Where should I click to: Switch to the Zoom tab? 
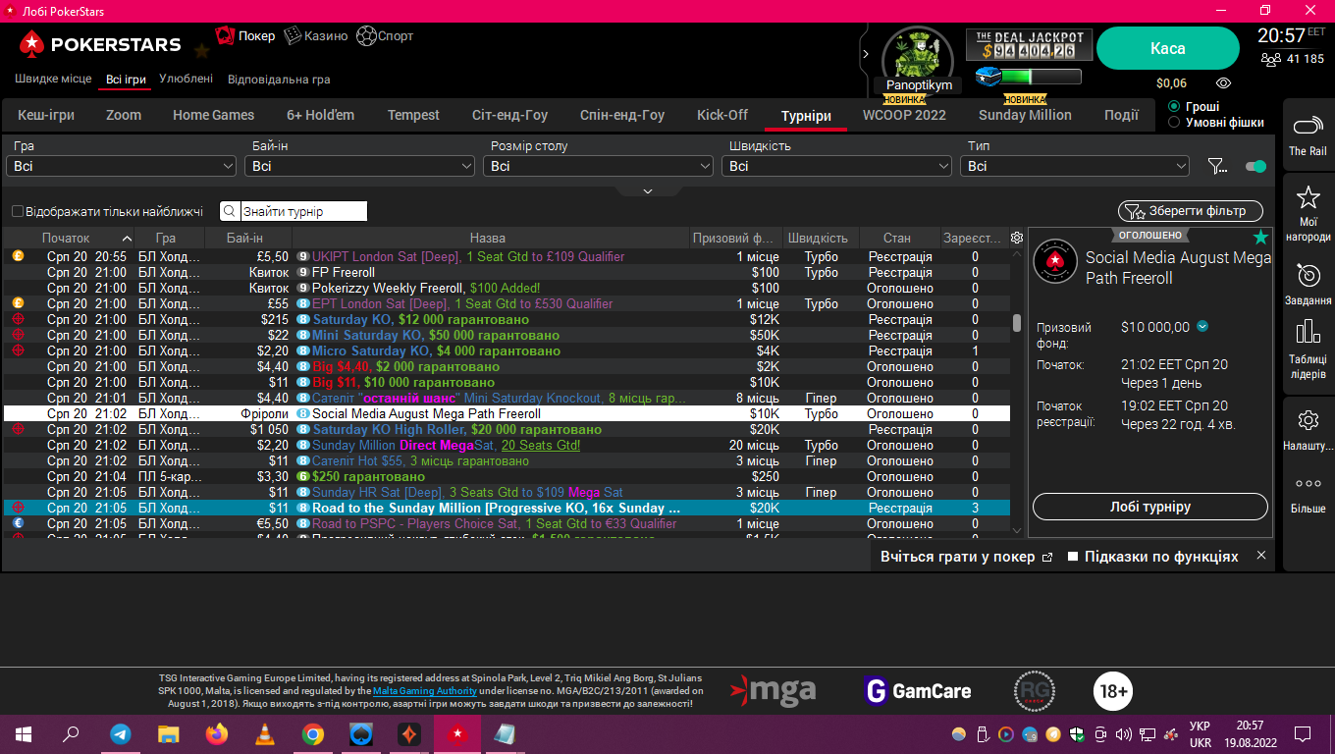(x=124, y=115)
